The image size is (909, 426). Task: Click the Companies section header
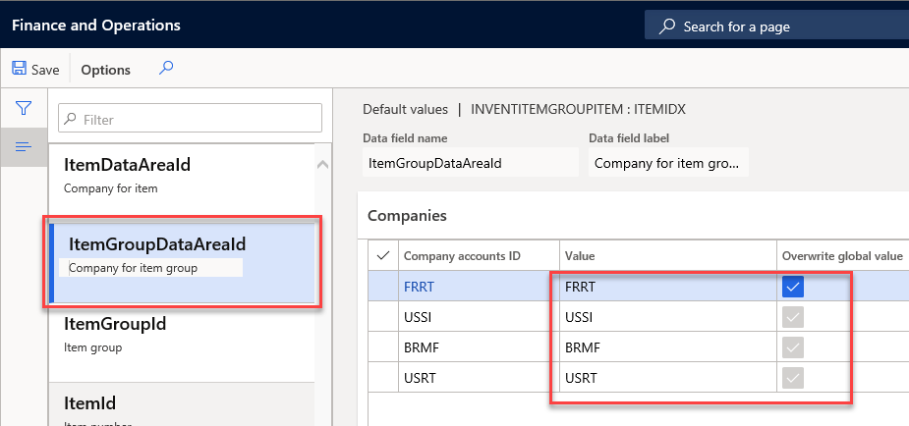click(x=408, y=215)
